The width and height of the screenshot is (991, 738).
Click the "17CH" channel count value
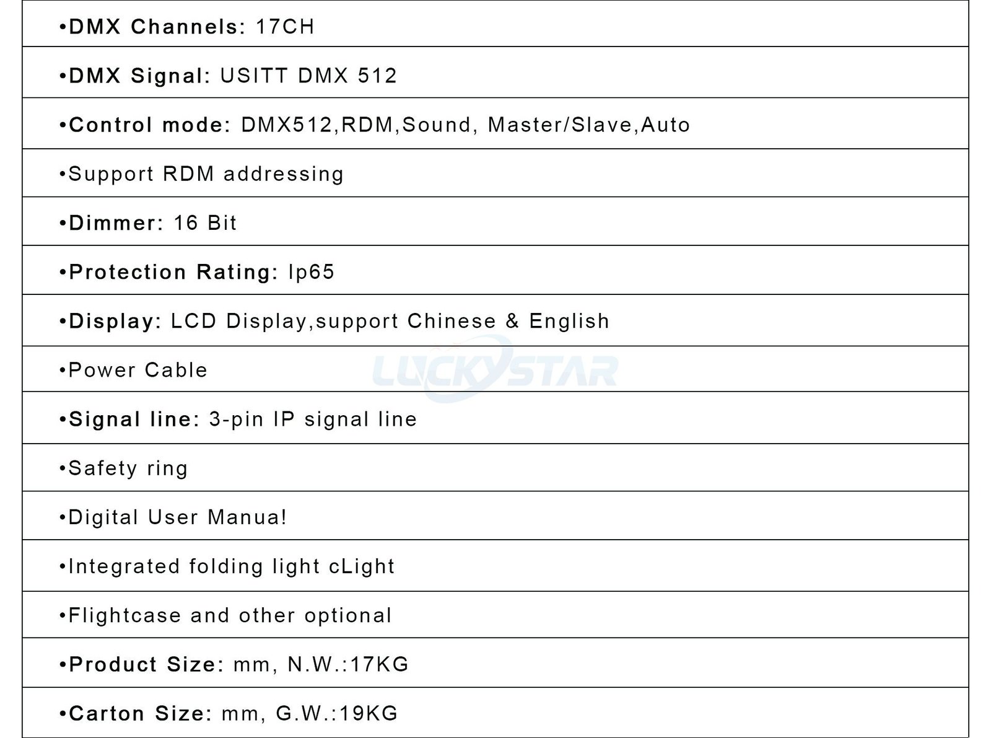(x=285, y=27)
